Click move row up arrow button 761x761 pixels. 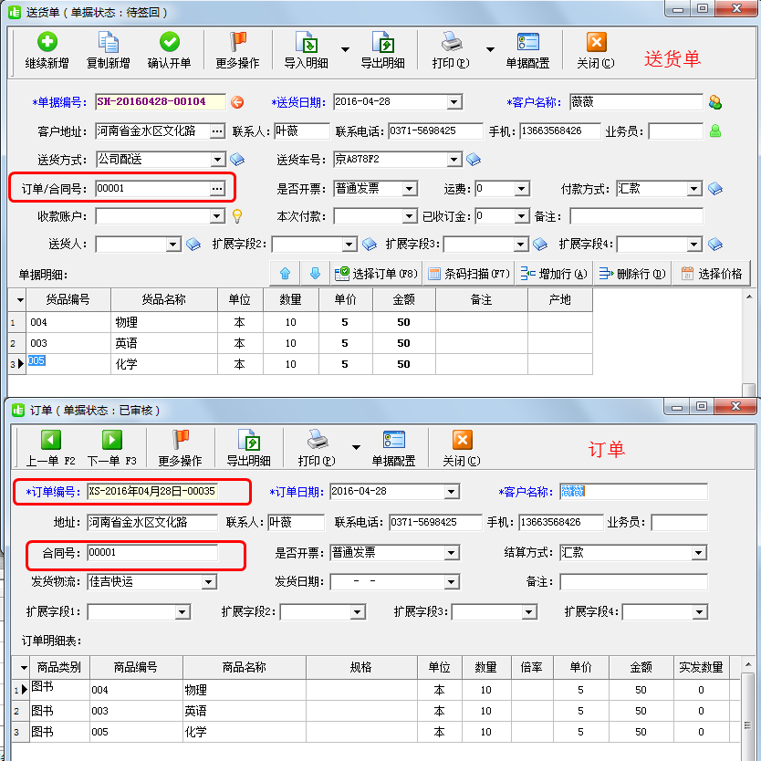tap(285, 274)
